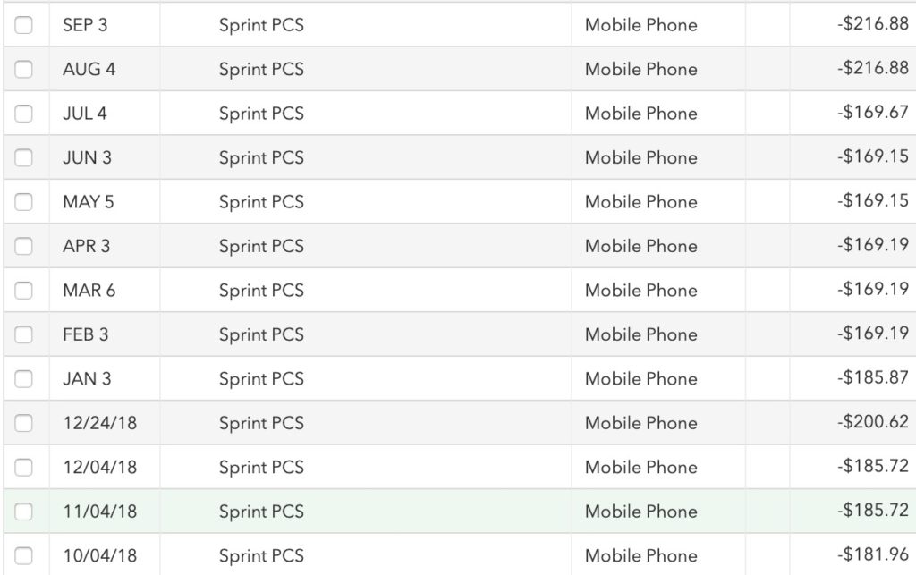916x575 pixels.
Task: Click the -$185.87 amount for JAN 3
Action: [872, 379]
